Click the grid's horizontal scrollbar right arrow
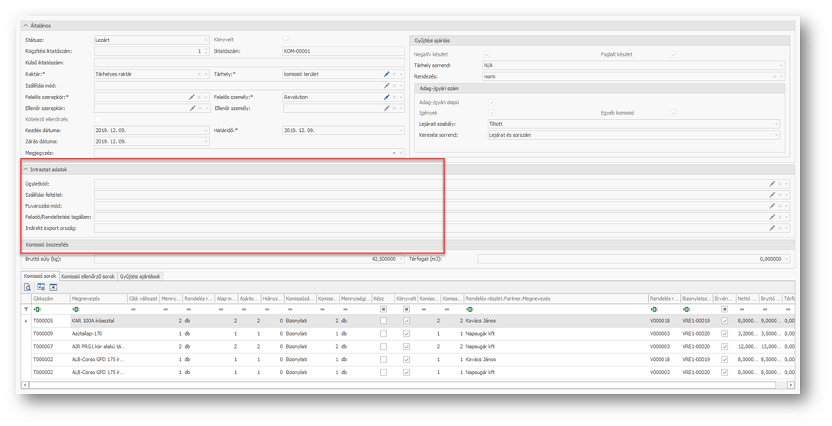Image resolution: width=832 pixels, height=426 pixels. (x=791, y=385)
